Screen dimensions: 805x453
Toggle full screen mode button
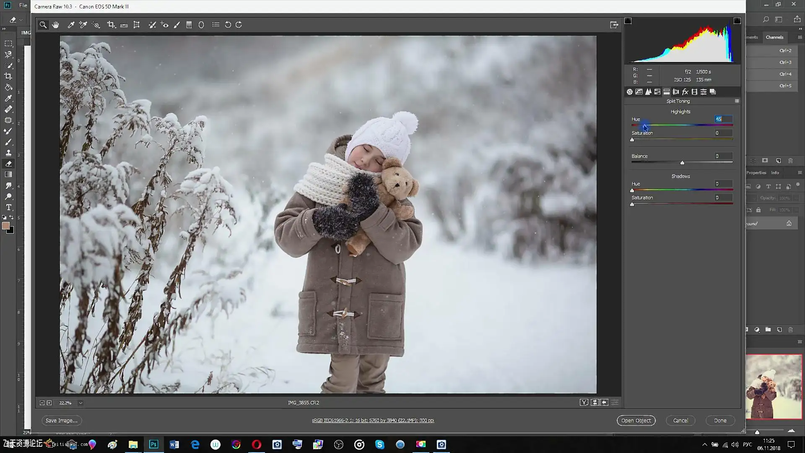[614, 25]
